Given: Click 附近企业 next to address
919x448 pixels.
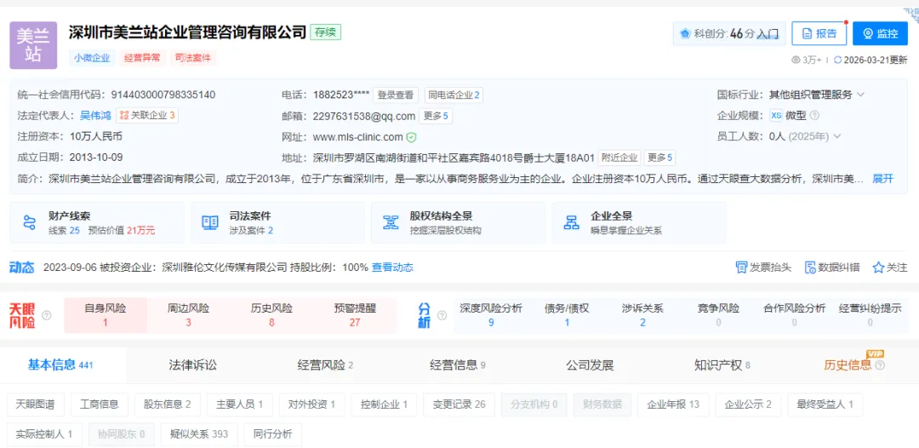Looking at the screenshot, I should (619, 158).
